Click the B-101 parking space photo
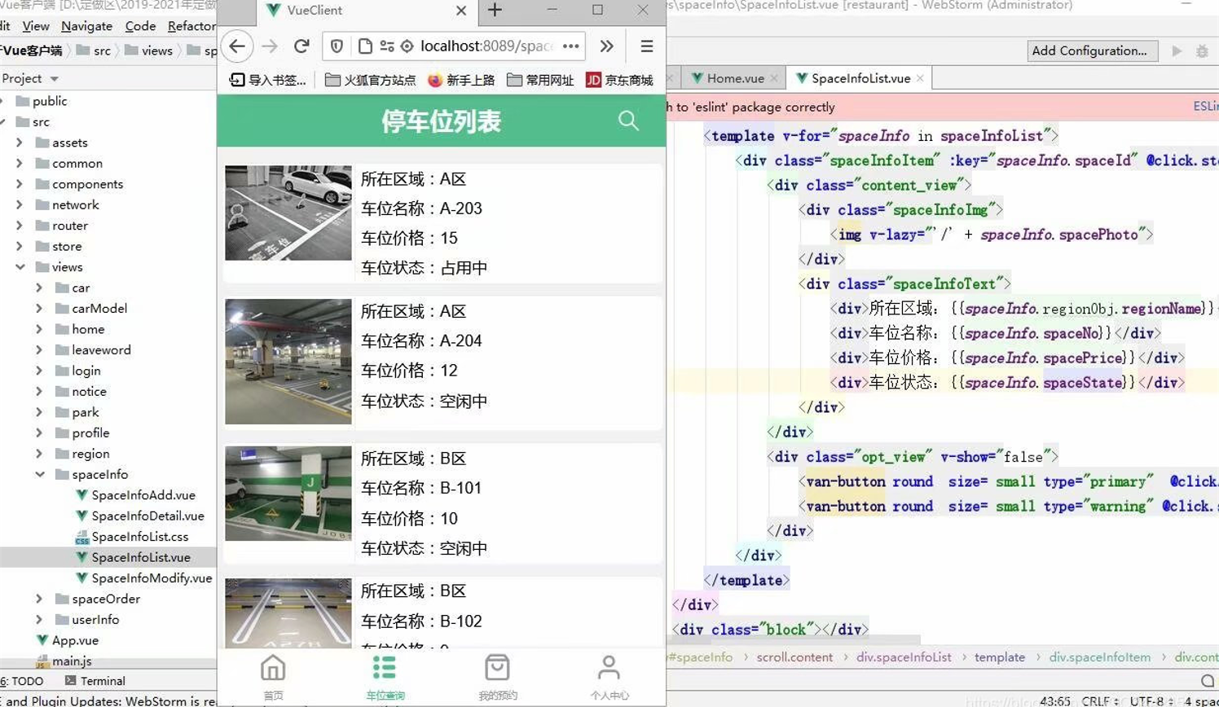 [x=288, y=493]
